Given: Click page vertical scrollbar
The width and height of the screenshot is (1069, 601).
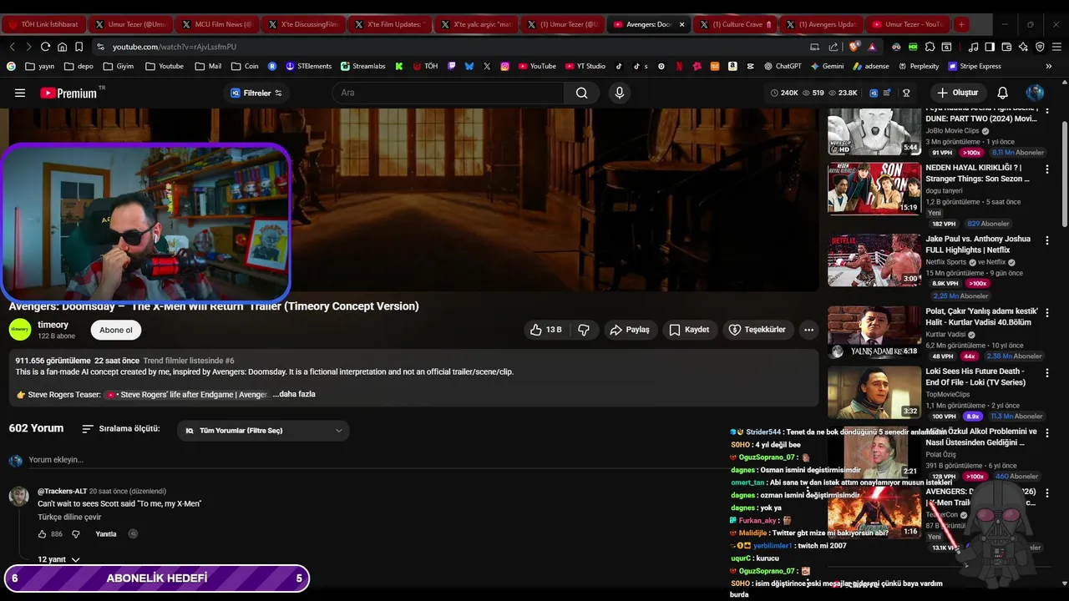Looking at the screenshot, I should 1064,174.
